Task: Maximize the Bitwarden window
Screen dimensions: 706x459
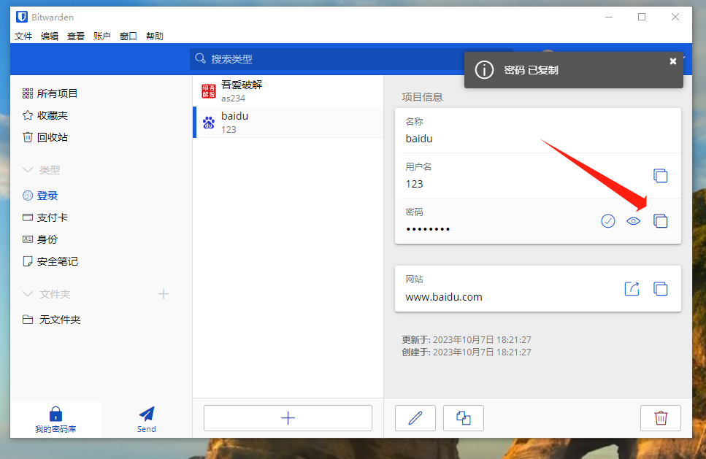Action: [642, 17]
